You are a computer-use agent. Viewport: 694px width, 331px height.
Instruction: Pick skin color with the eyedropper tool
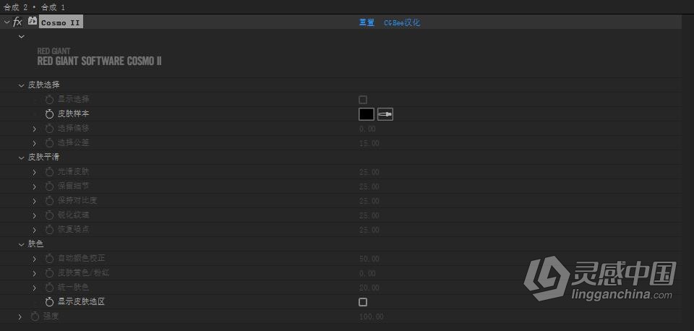(x=385, y=114)
